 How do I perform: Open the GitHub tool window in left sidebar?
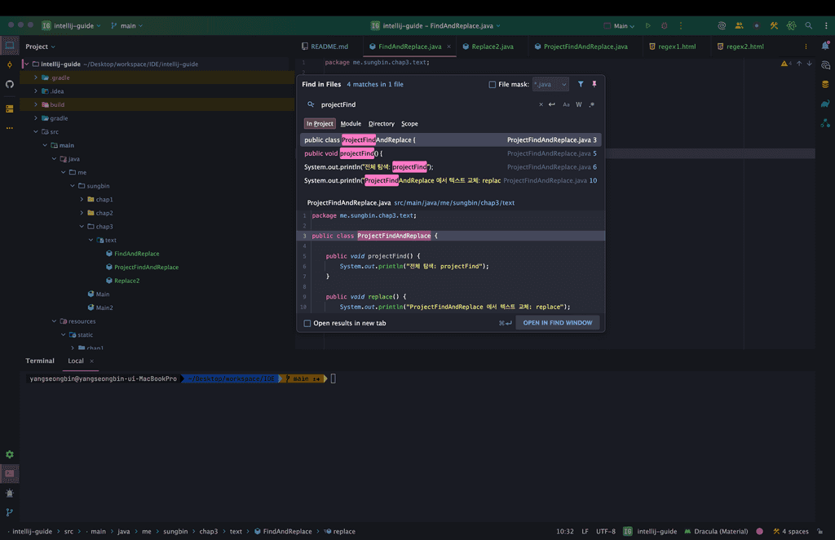pos(10,84)
